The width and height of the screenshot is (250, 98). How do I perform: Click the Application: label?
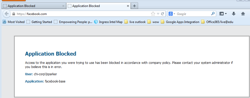coord(34,81)
